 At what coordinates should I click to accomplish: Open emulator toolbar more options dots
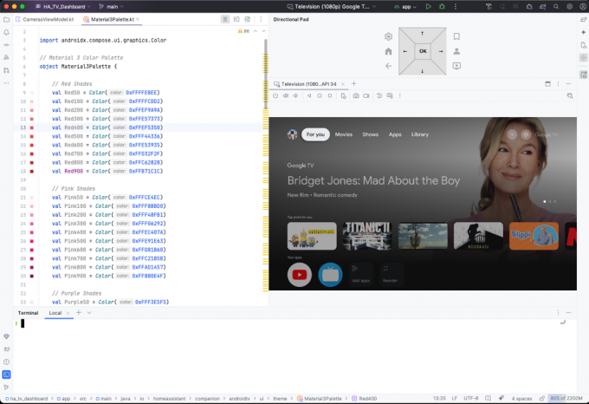click(399, 96)
